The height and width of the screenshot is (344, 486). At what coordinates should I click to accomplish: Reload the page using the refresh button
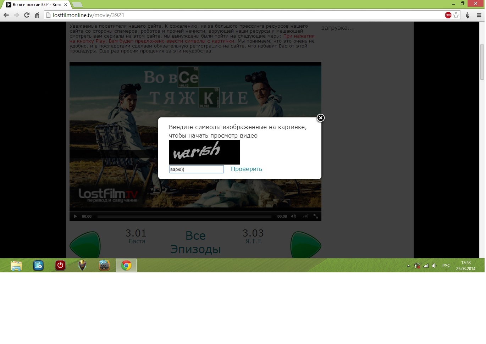click(x=27, y=15)
